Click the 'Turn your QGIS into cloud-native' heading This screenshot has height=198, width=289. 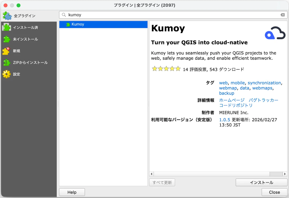(x=199, y=42)
